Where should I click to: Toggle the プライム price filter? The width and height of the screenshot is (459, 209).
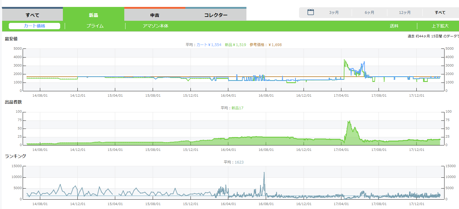[95, 26]
